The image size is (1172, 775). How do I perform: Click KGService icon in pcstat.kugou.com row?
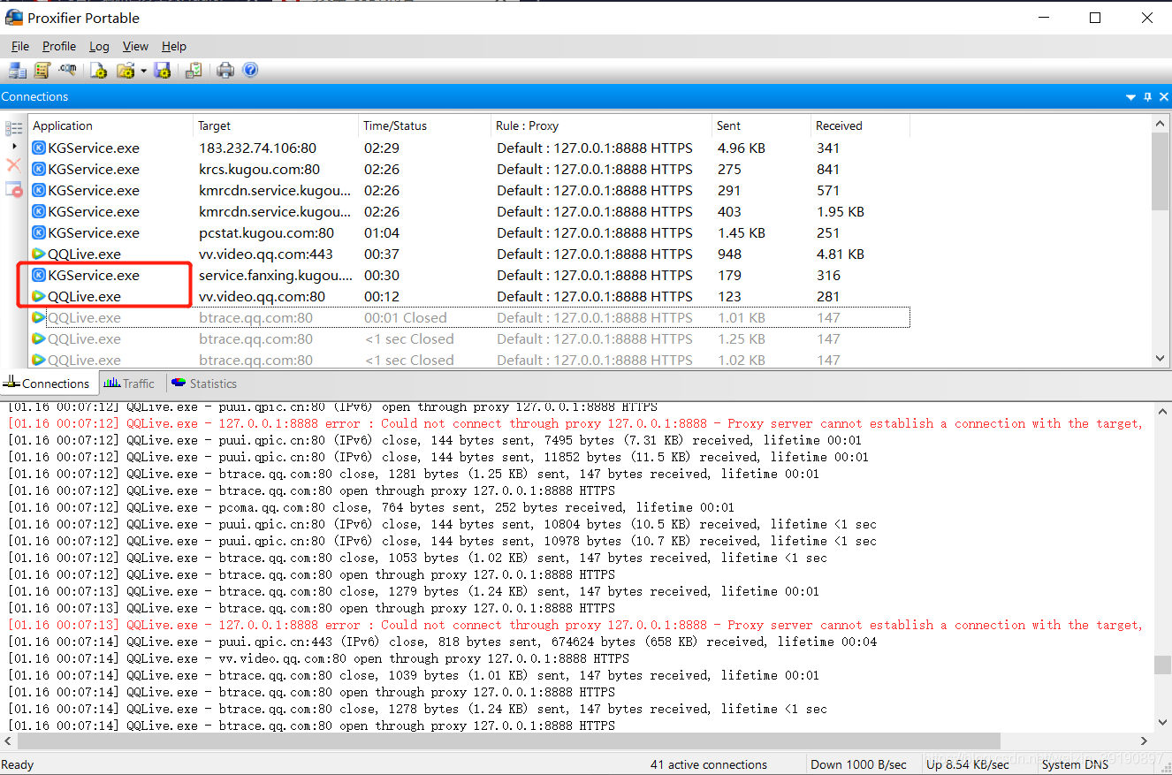pyautogui.click(x=39, y=232)
